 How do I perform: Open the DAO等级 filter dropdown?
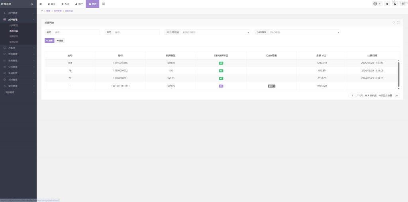[x=304, y=32]
